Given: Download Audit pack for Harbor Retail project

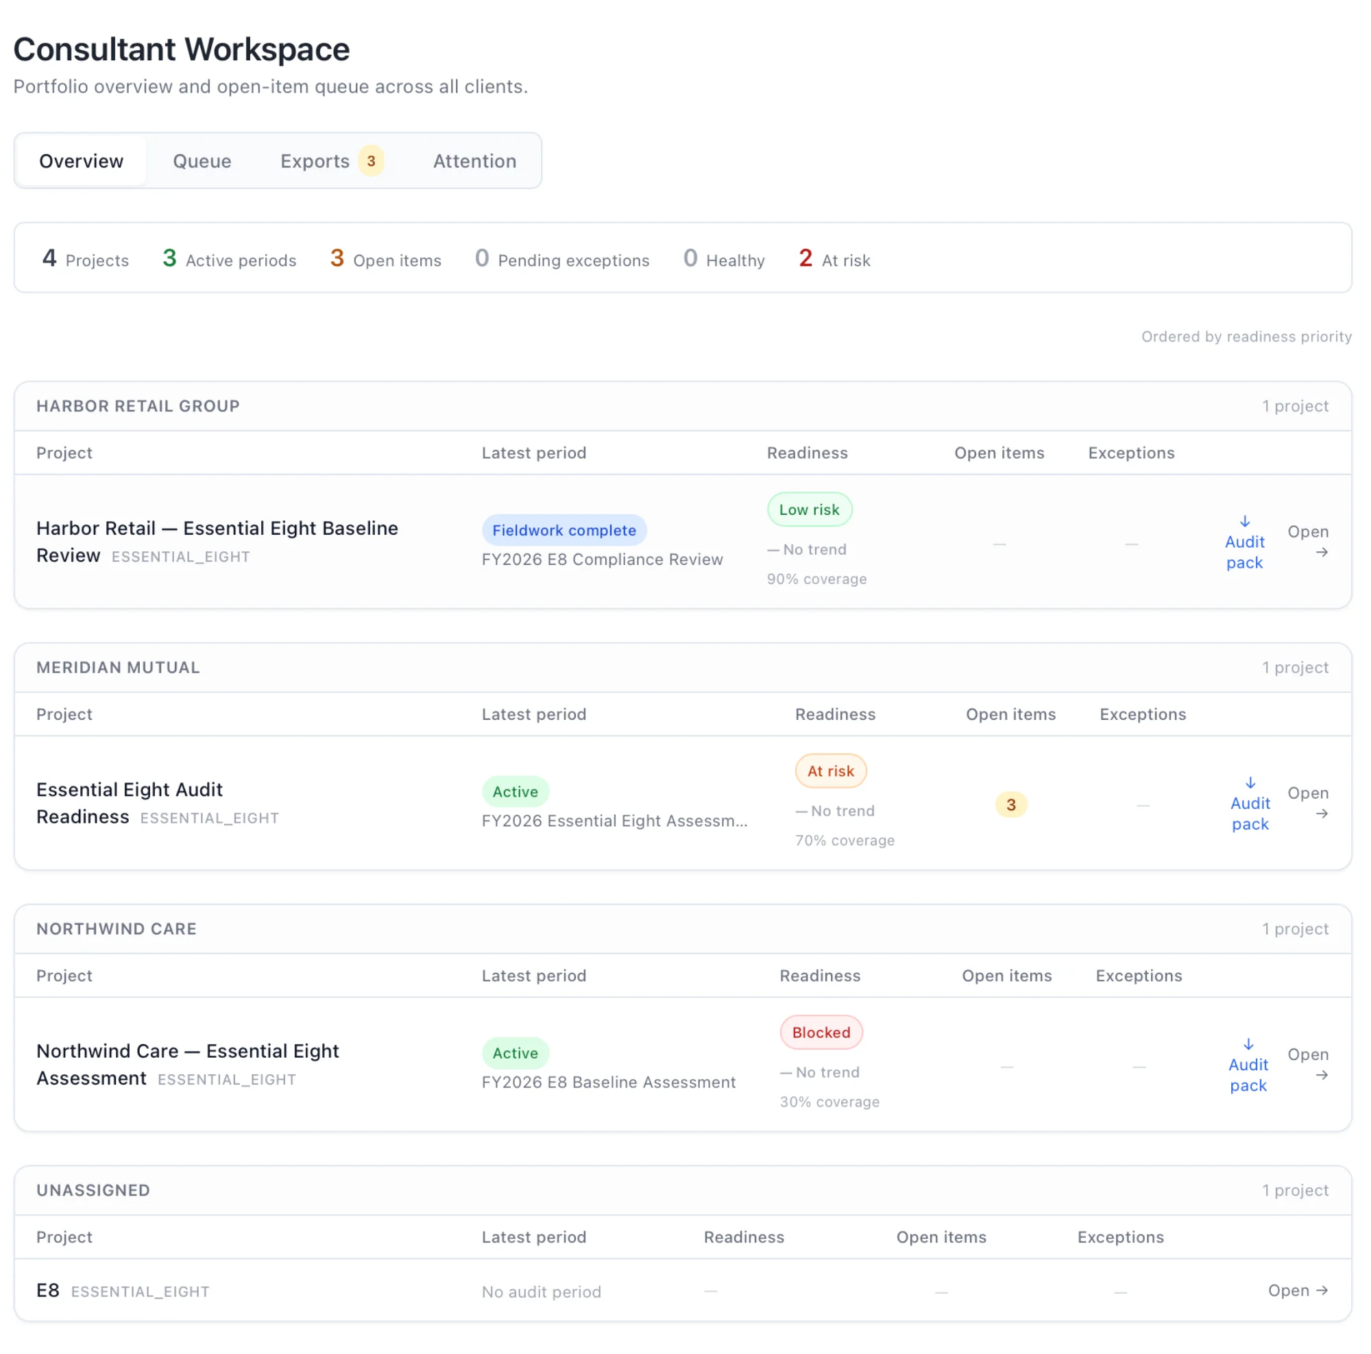Looking at the screenshot, I should click(x=1244, y=542).
